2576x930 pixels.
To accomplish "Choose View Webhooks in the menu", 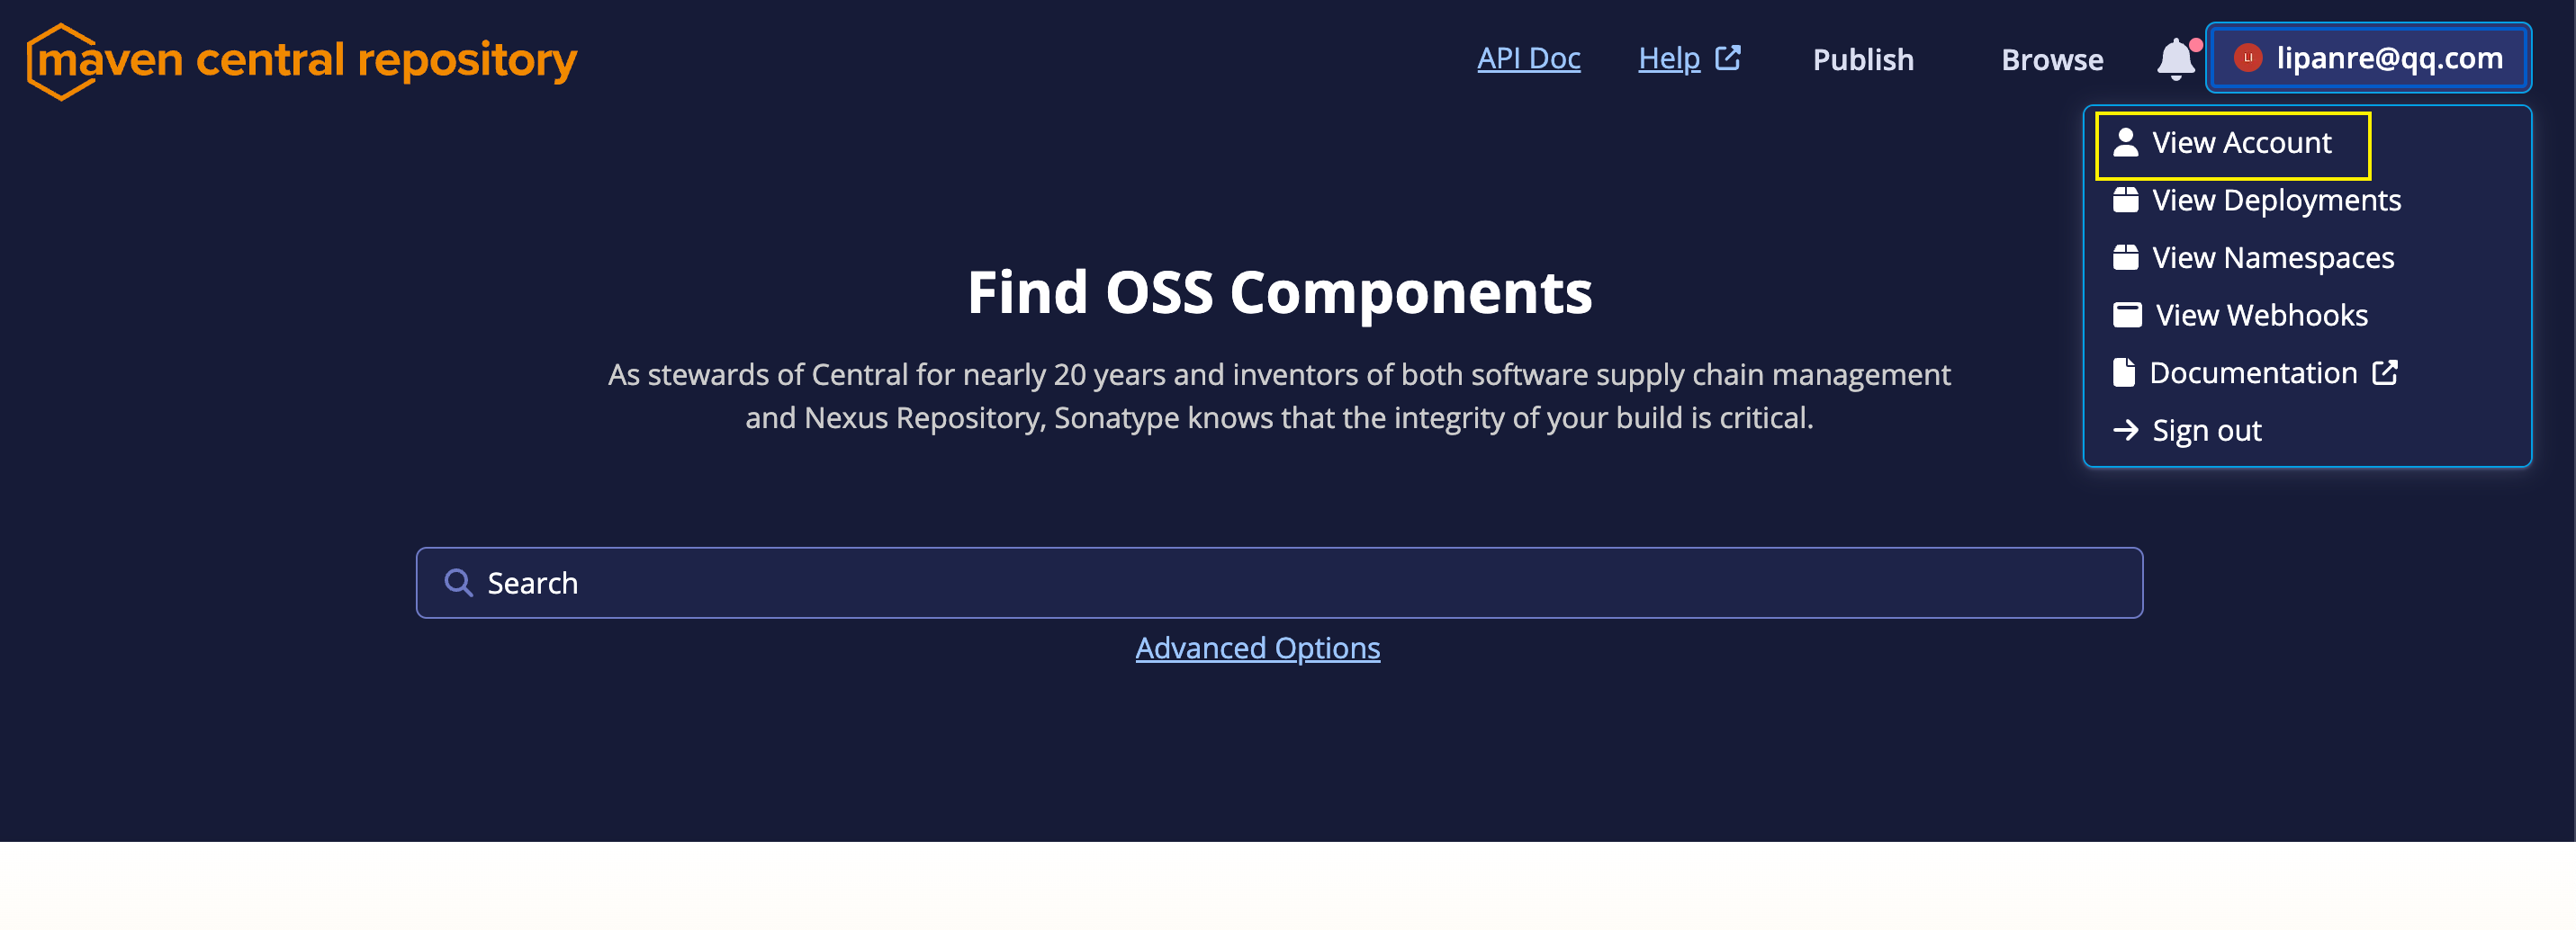I will tap(2261, 315).
